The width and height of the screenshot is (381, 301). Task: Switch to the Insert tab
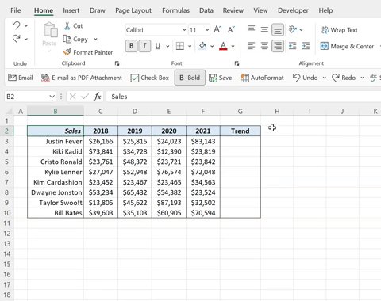point(71,10)
